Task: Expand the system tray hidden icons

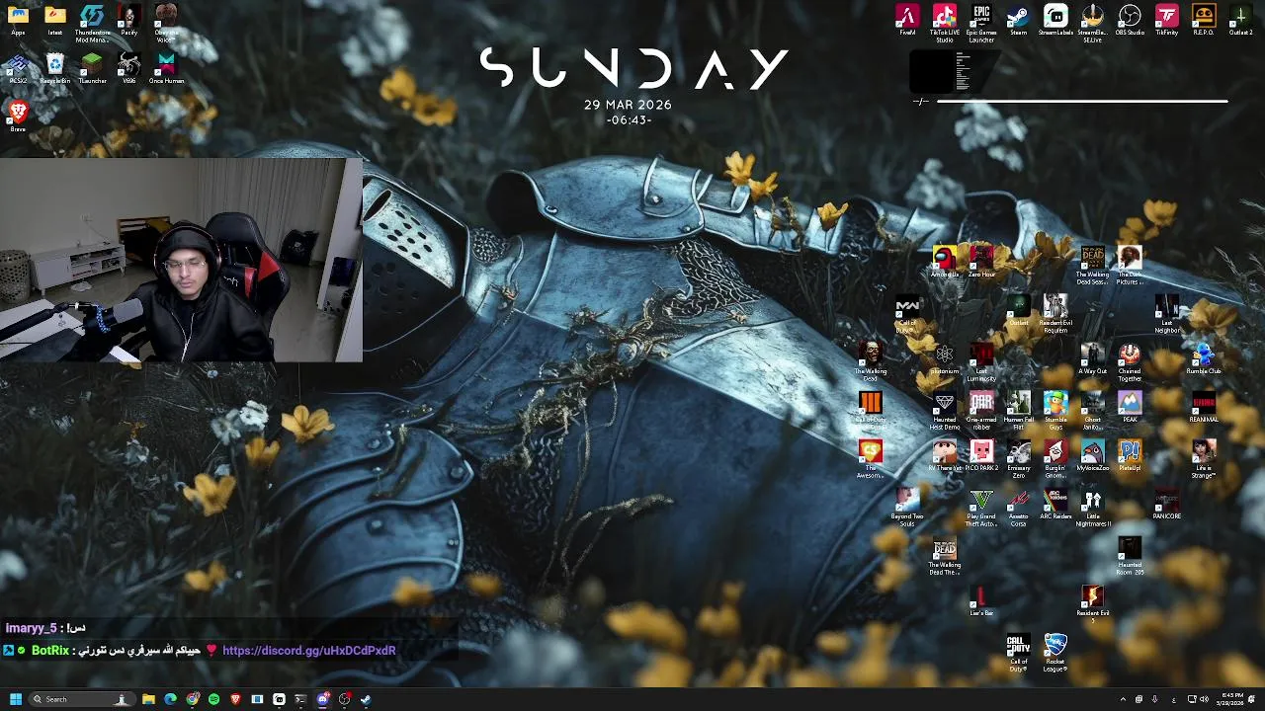Action: click(1123, 699)
